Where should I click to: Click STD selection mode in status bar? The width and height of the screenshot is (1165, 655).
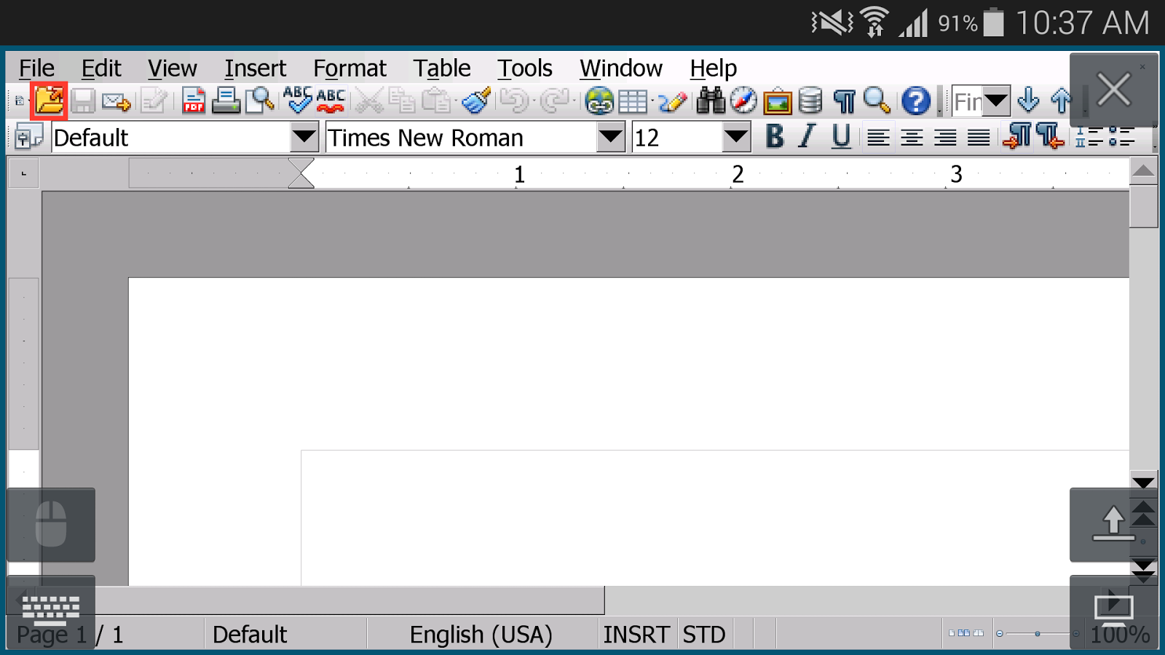(704, 635)
